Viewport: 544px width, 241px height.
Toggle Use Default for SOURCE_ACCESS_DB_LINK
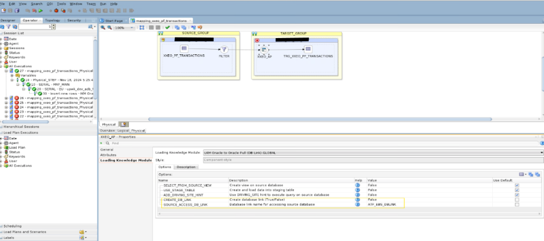(x=517, y=205)
